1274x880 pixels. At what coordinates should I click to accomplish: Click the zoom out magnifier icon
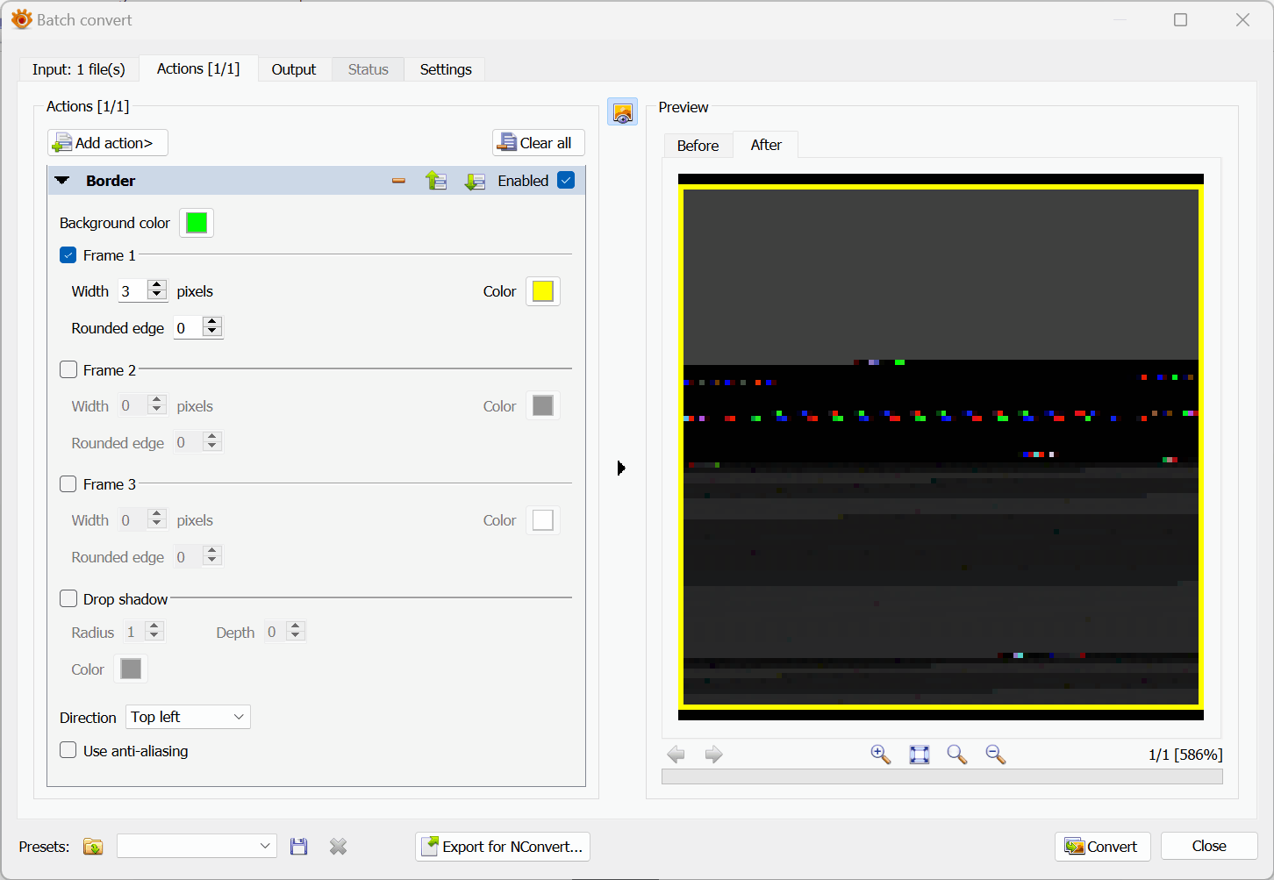point(995,755)
